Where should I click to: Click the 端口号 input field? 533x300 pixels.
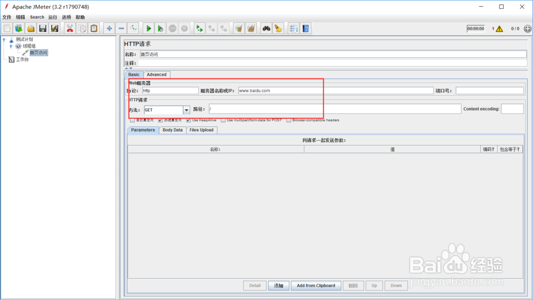pos(489,91)
